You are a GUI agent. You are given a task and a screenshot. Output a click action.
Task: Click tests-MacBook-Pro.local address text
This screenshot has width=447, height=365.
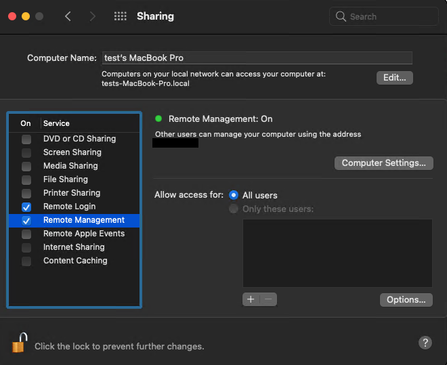pos(146,83)
